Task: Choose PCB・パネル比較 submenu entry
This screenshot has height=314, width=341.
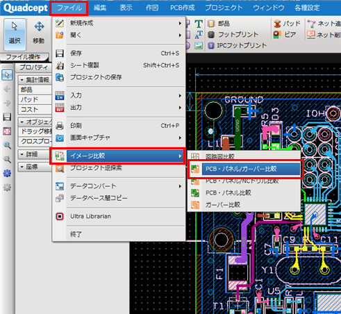Action: tap(244, 192)
